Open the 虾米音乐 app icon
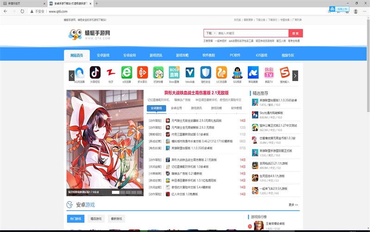The image size is (370, 232). pos(142,72)
